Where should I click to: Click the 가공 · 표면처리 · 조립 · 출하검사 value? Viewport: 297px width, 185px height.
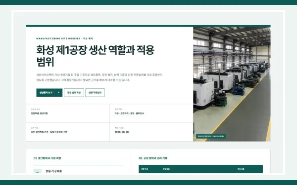pyautogui.click(x=129, y=113)
